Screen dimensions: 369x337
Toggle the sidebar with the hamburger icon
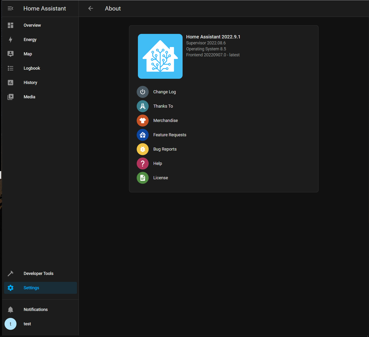pyautogui.click(x=10, y=8)
